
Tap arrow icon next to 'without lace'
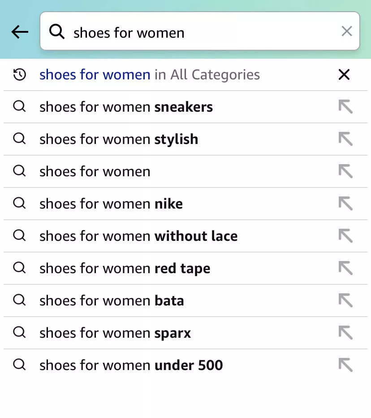[x=345, y=236]
